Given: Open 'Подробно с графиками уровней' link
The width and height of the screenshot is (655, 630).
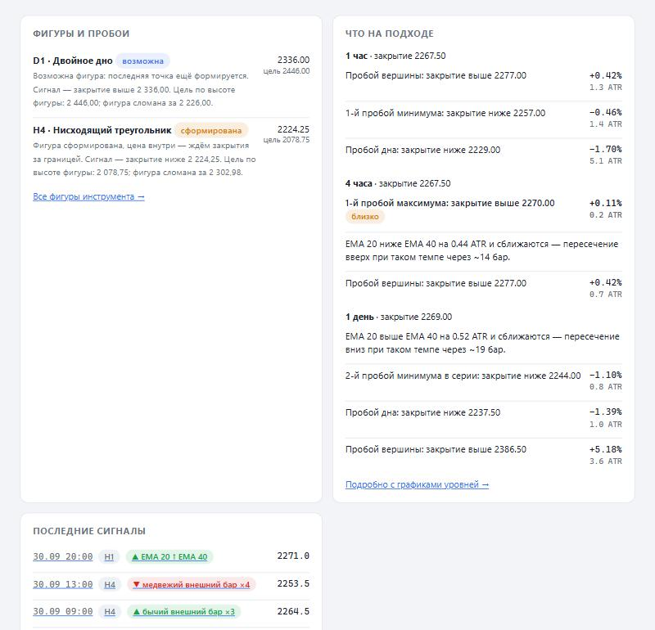Looking at the screenshot, I should point(417,484).
